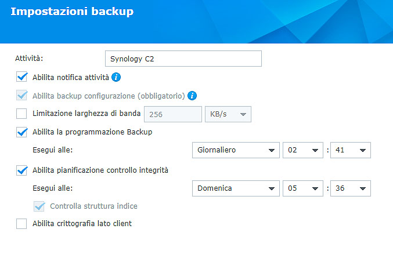
Task: Expand backup hour dropdown showing 02
Action: coord(302,151)
